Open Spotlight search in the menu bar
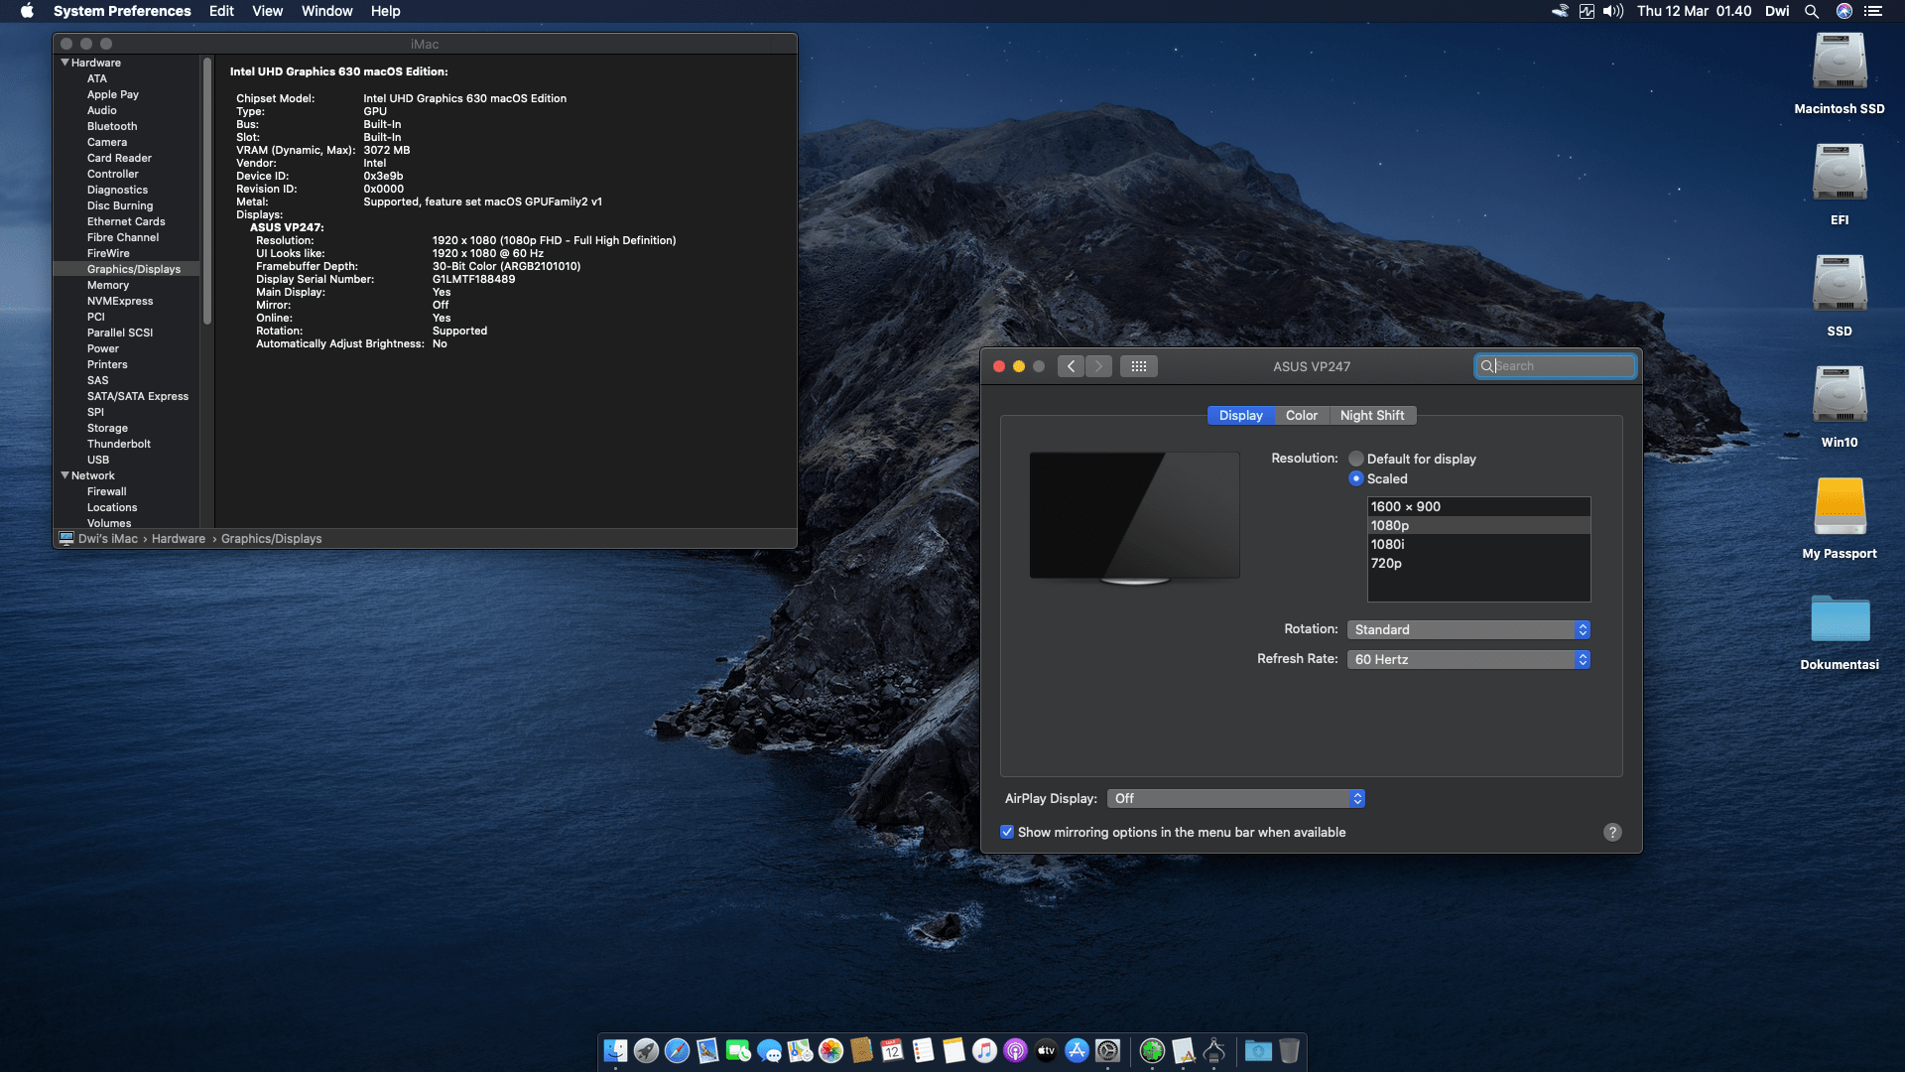The image size is (1905, 1072). coord(1812,11)
